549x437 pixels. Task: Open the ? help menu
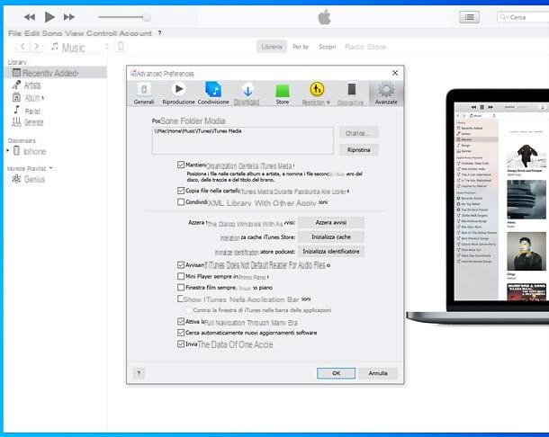[159, 33]
